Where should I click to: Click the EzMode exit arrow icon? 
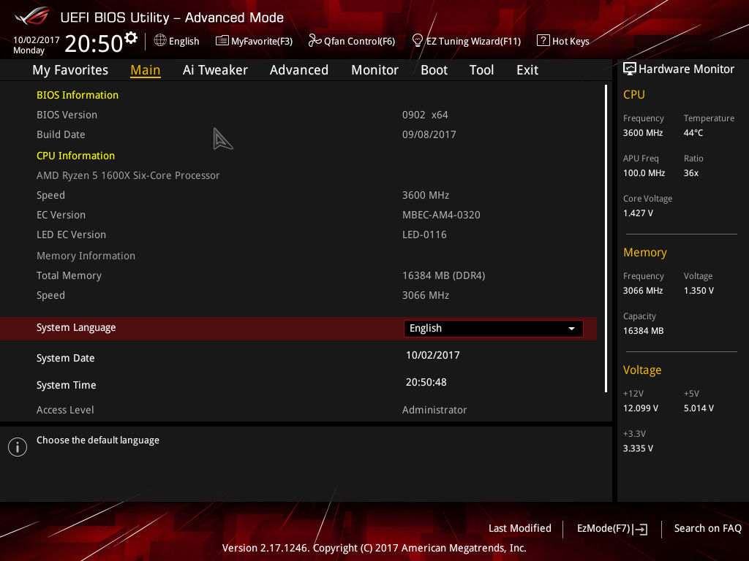pos(640,529)
